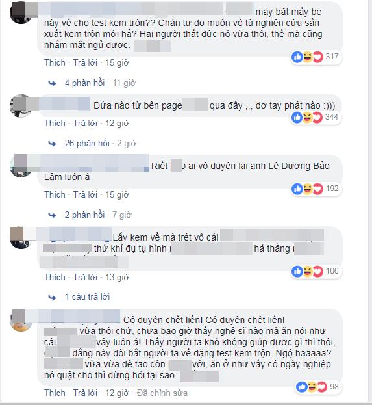Open Đã chỉnh sửa edit history link

(162, 393)
